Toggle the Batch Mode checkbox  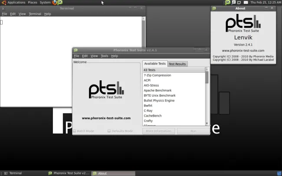[x=75, y=131]
